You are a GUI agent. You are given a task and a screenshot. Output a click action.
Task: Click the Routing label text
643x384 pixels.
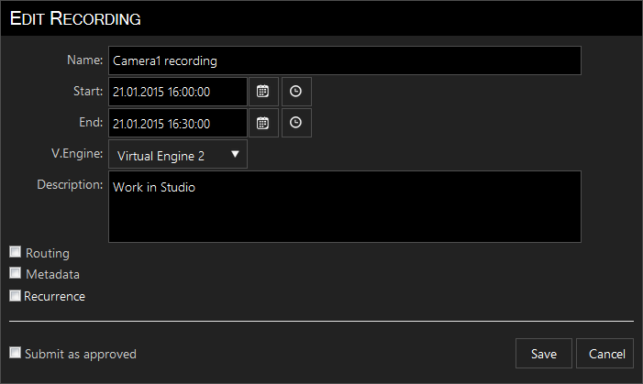pyautogui.click(x=48, y=253)
